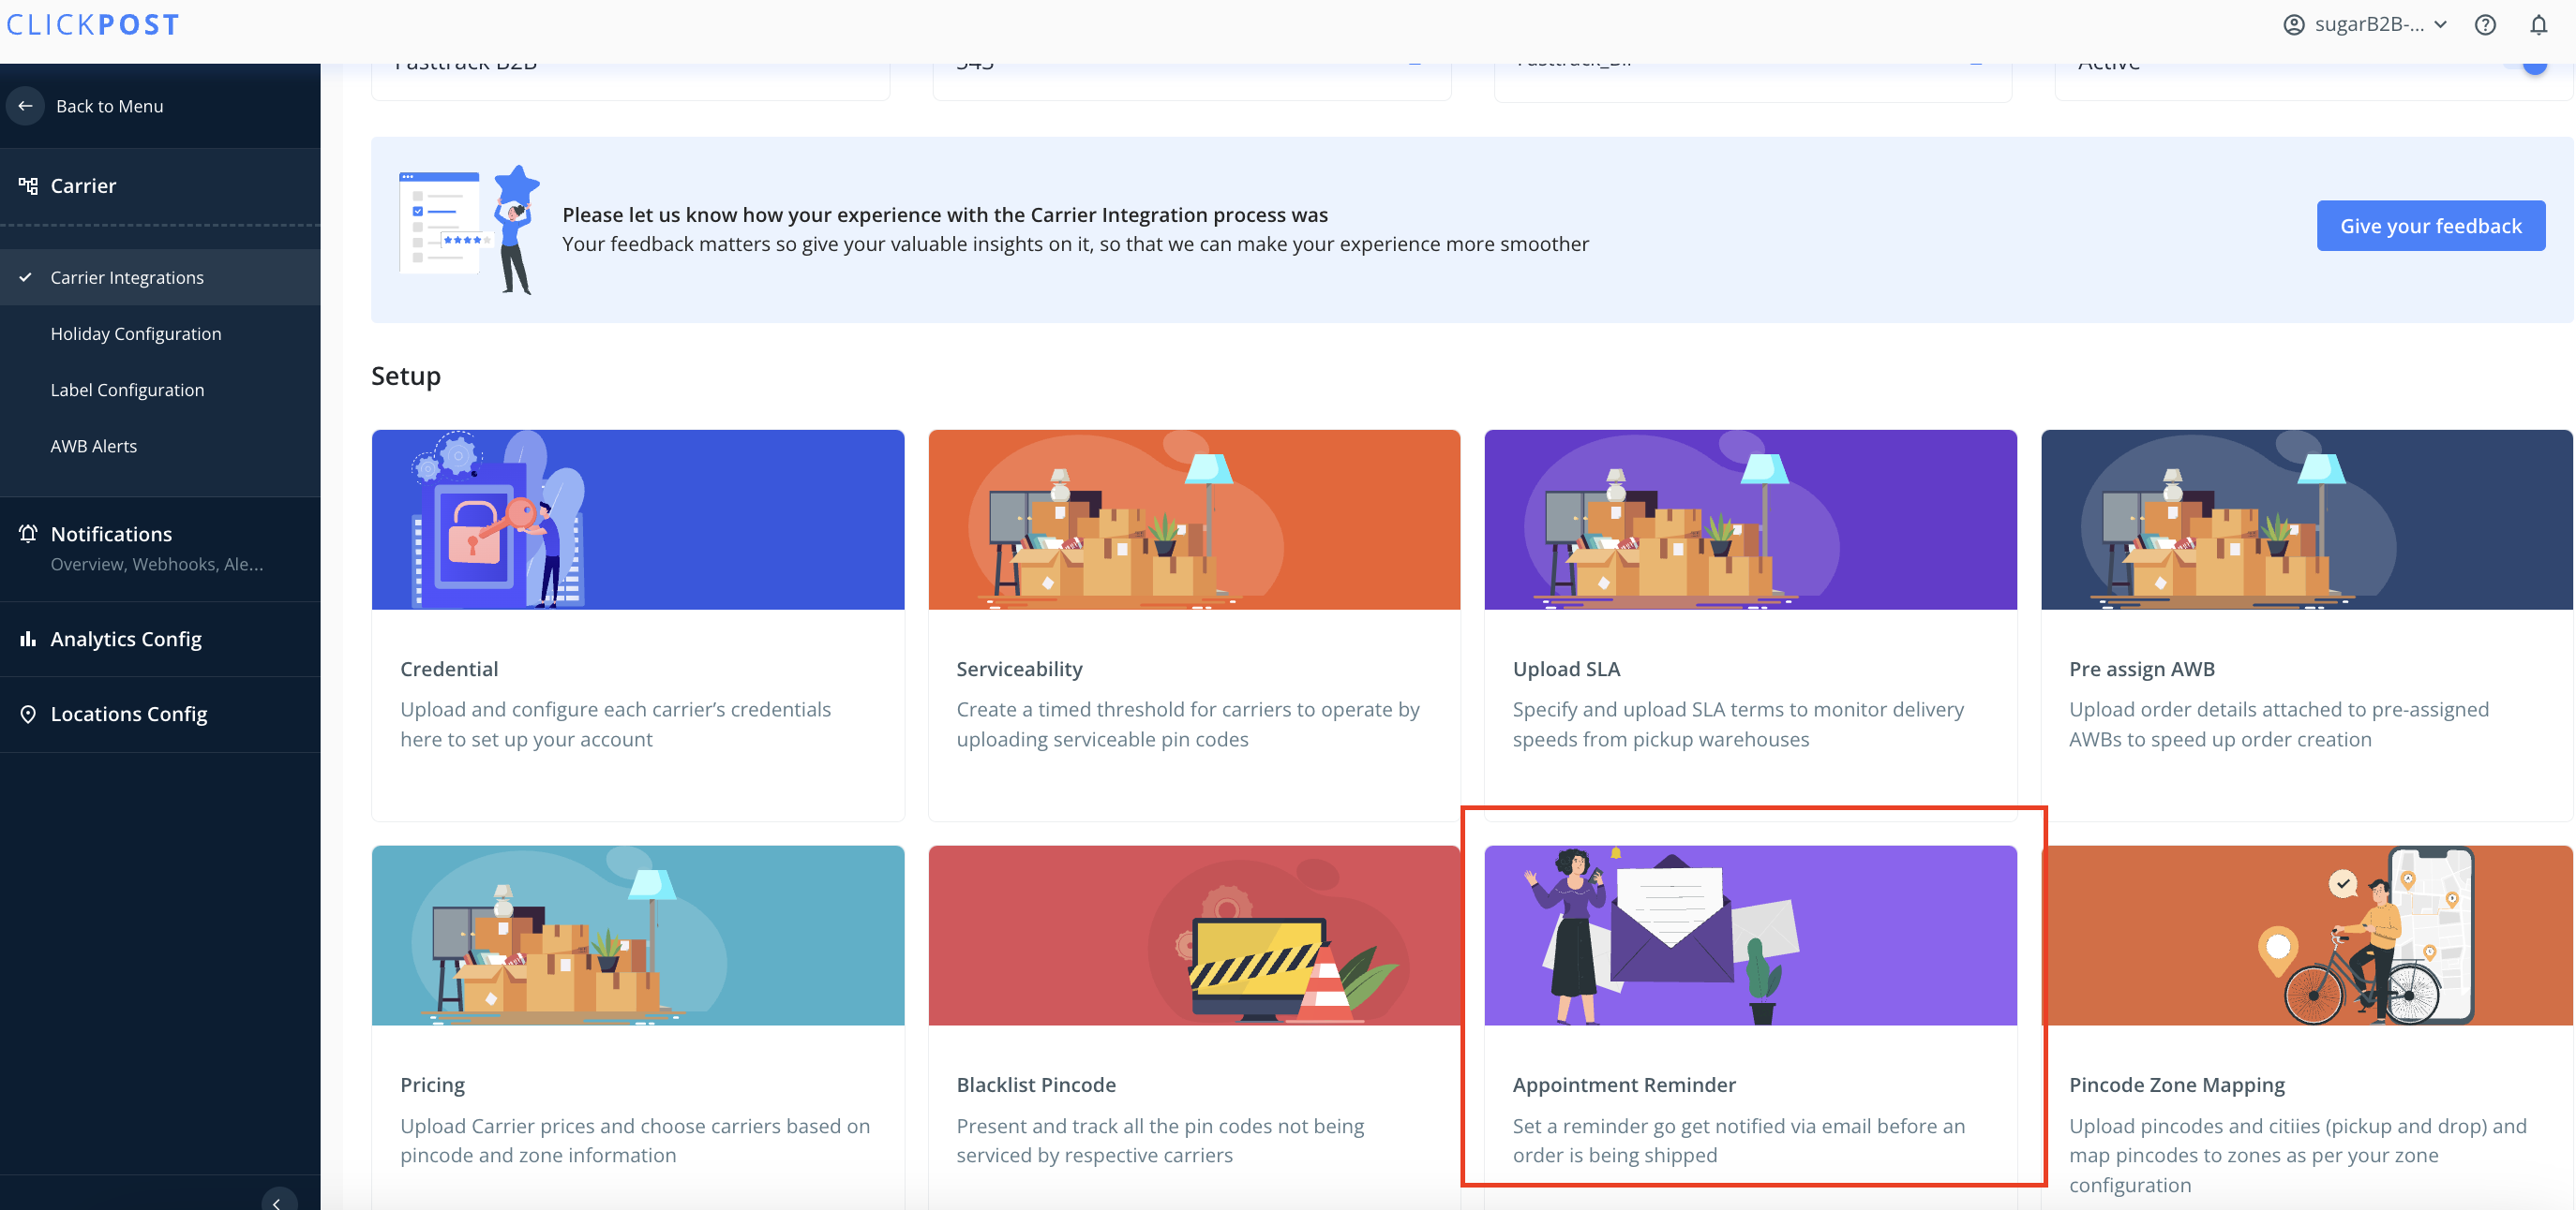The width and height of the screenshot is (2576, 1210).
Task: Click the Give your feedback button
Action: (2430, 226)
